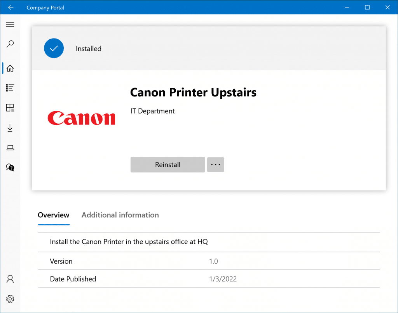Click the Reinstall button
The height and width of the screenshot is (313, 398).
coord(168,164)
